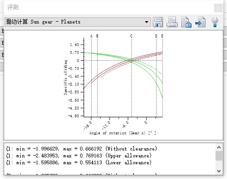
Task: Click marker A at chart top
Action: [x=91, y=36]
